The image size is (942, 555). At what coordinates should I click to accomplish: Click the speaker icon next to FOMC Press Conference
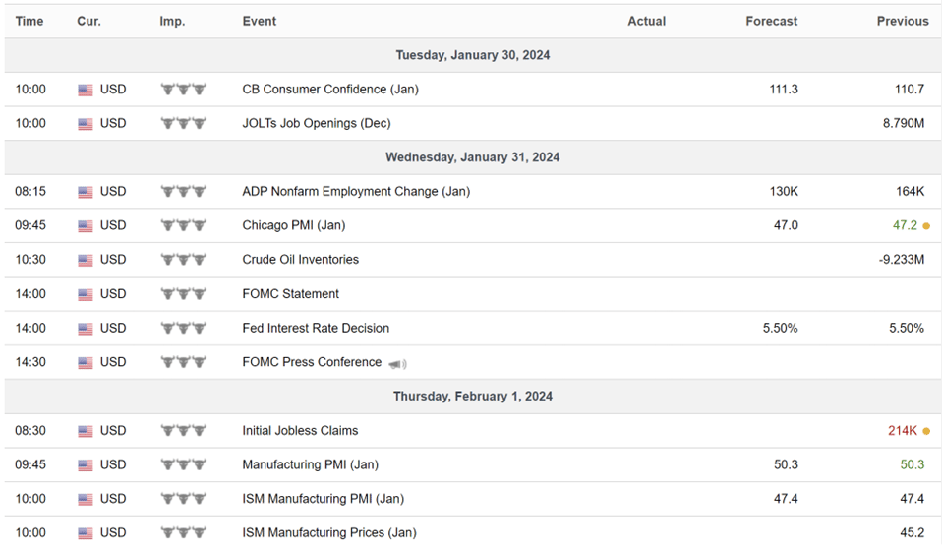point(397,364)
